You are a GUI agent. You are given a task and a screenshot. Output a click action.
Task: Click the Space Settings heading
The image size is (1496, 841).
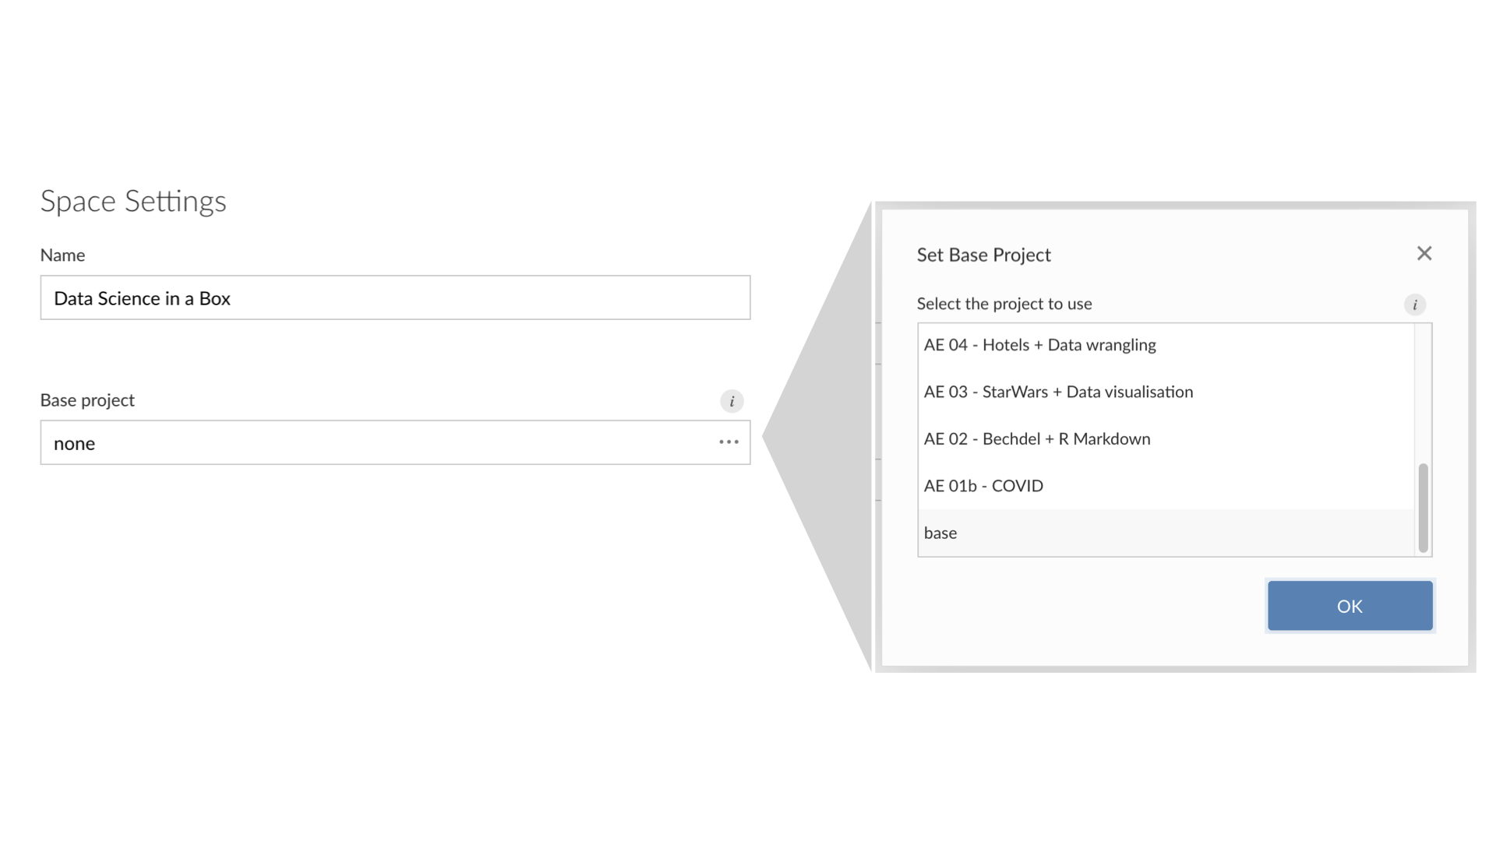133,201
